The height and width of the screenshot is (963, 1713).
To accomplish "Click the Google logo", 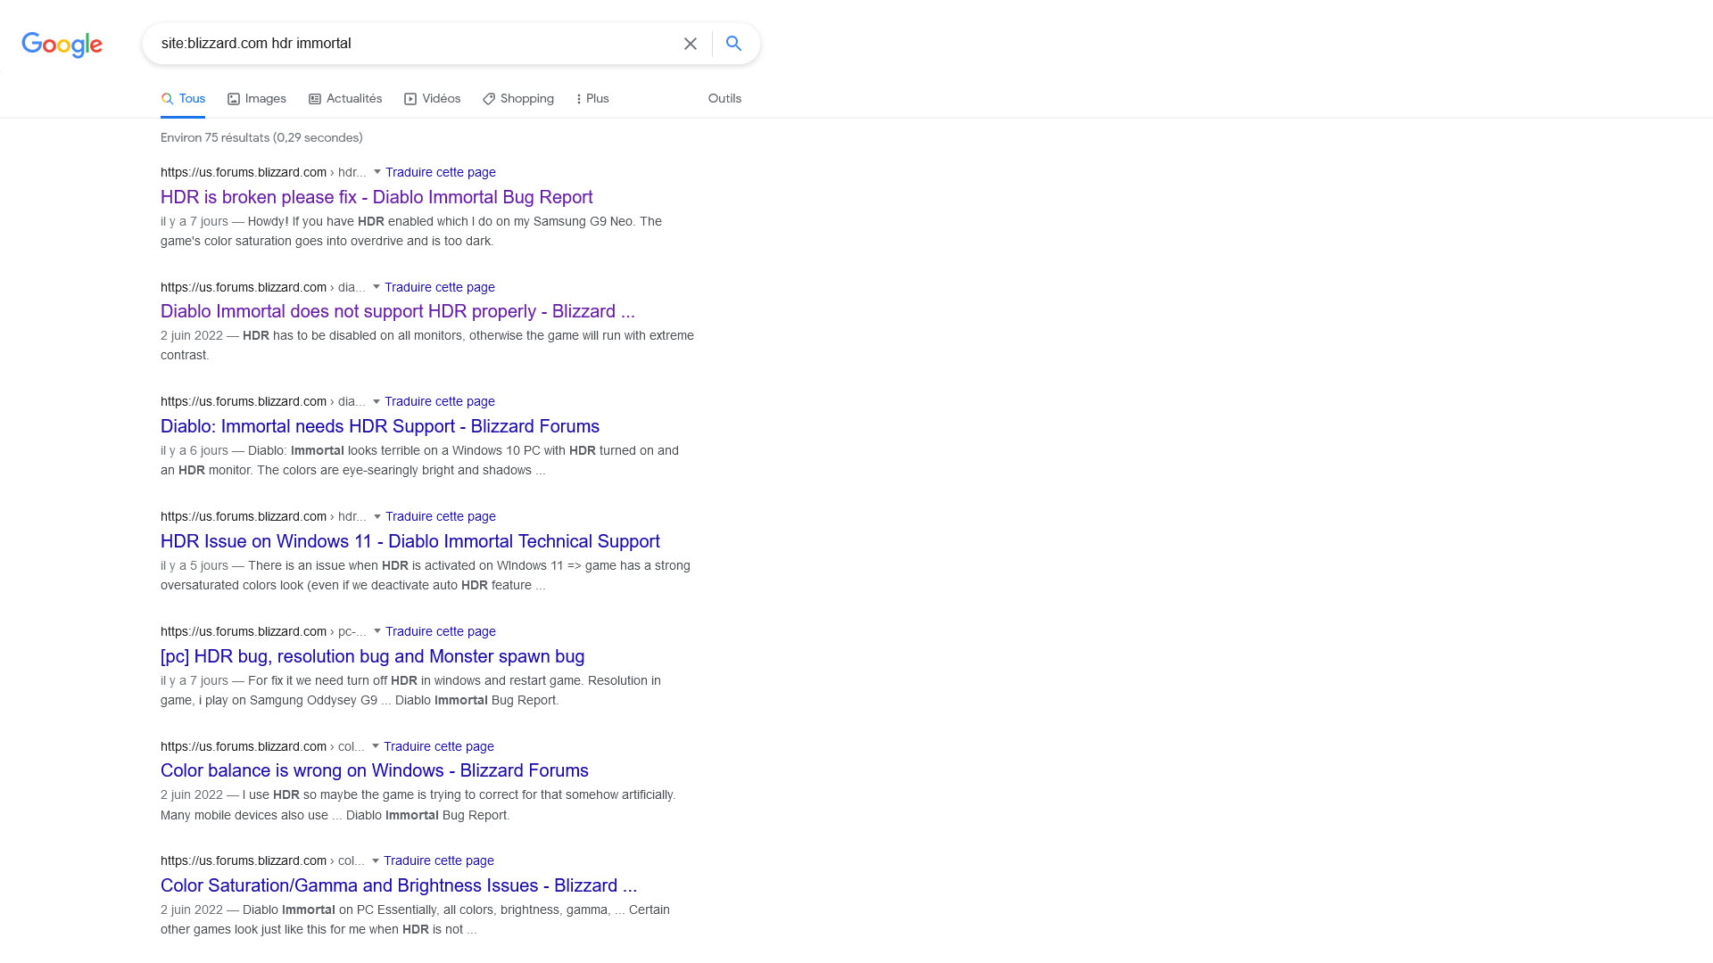I will (x=62, y=45).
